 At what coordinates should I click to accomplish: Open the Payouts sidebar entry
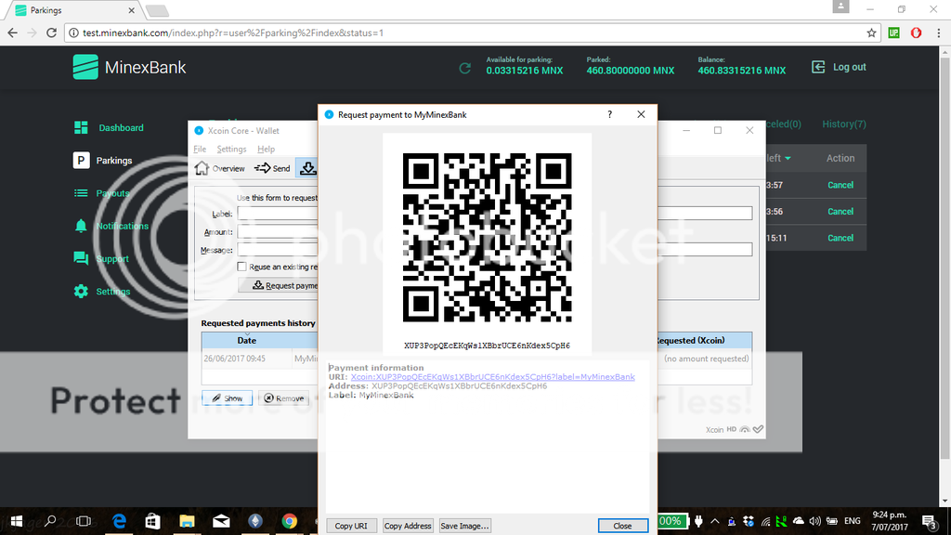click(x=101, y=193)
